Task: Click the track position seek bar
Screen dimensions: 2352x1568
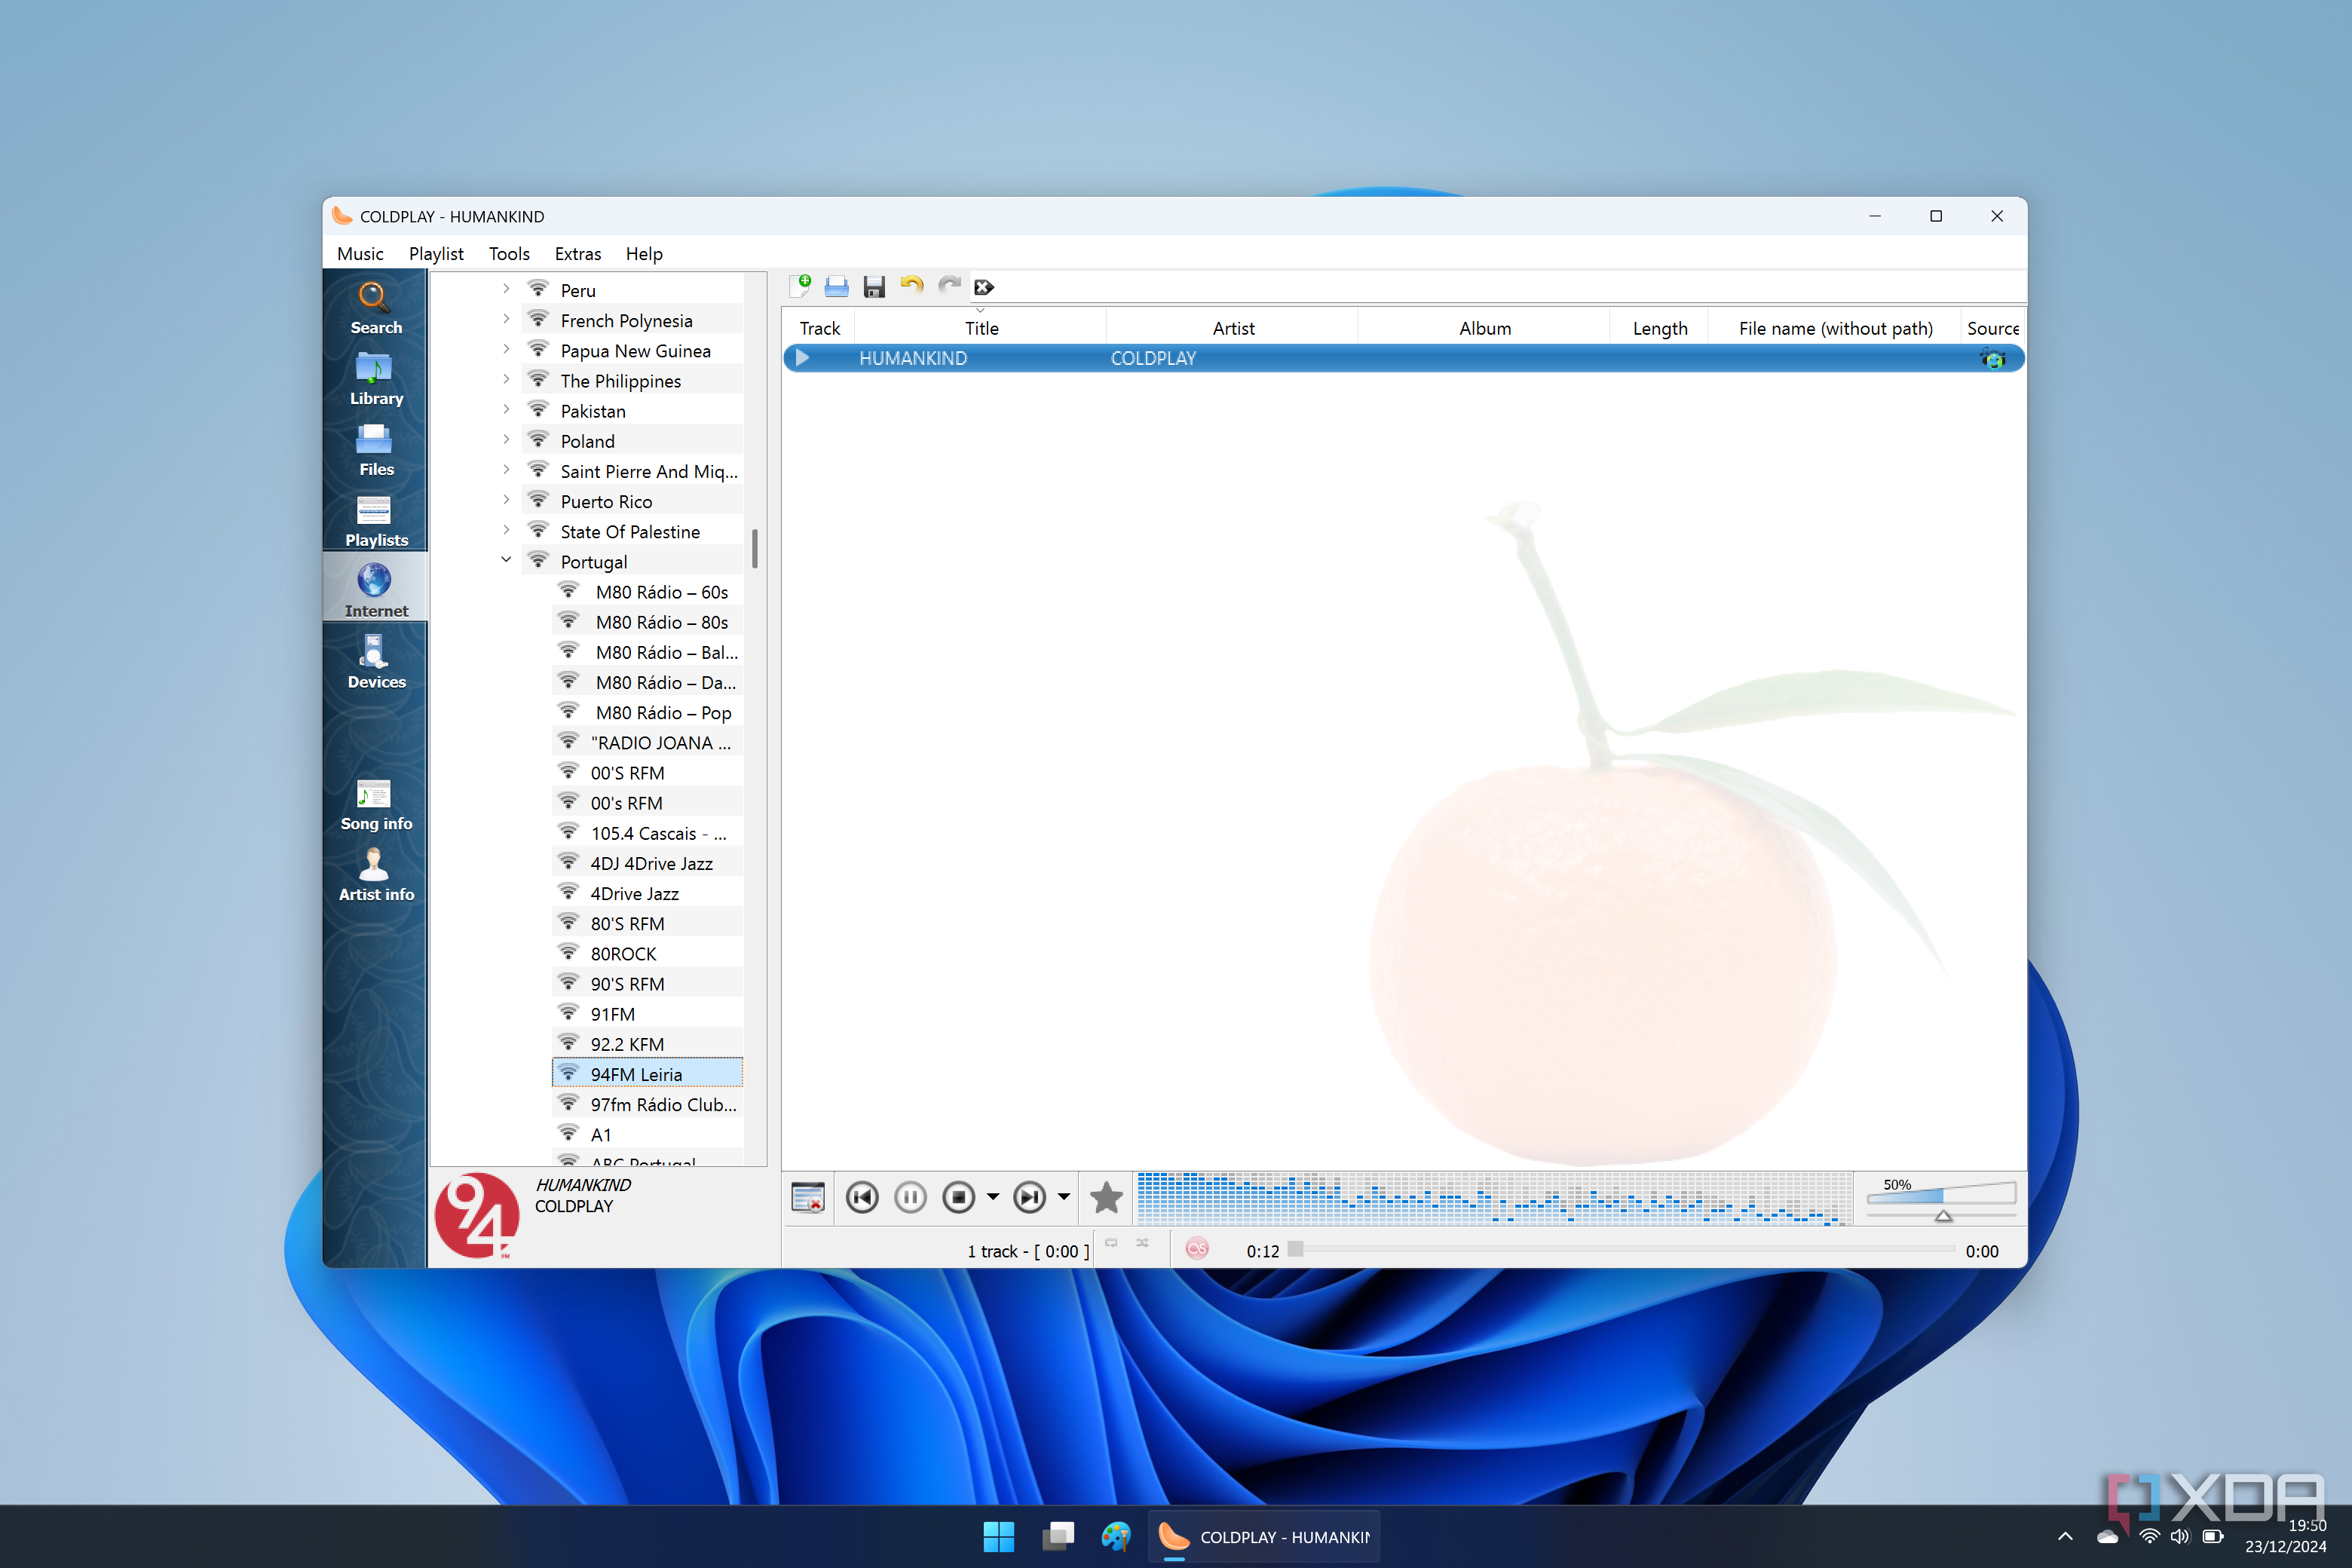Action: tap(1620, 1249)
